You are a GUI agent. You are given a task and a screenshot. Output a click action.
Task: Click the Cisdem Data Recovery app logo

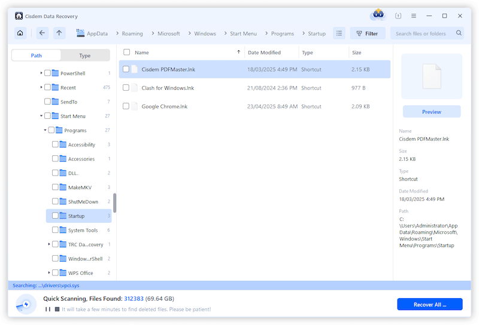click(x=19, y=16)
